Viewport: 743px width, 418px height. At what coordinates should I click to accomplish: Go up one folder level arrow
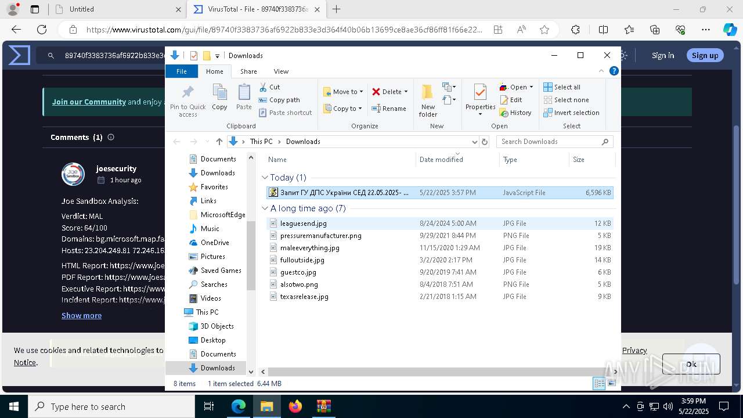tap(219, 142)
